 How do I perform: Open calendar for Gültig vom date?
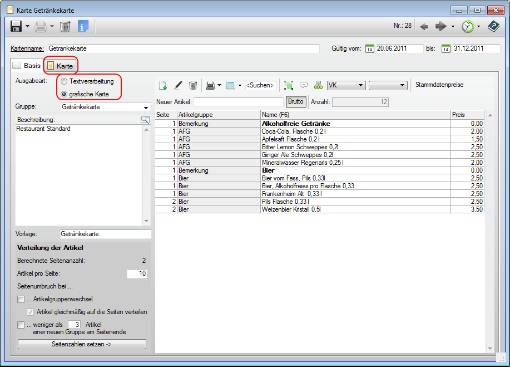point(370,48)
